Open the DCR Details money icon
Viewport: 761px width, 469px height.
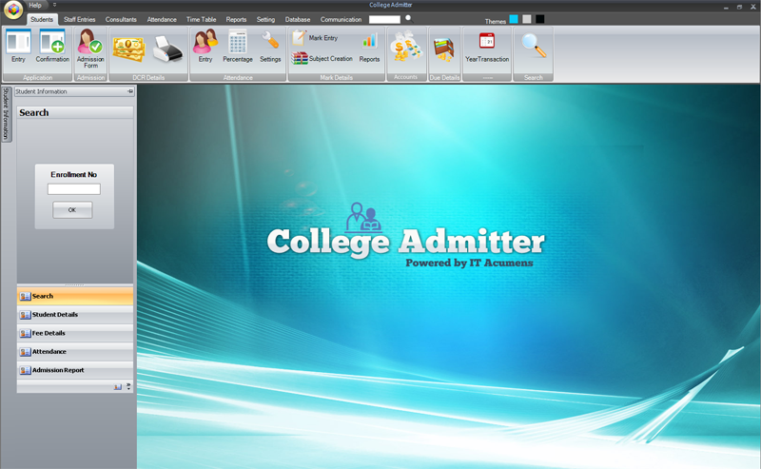128,49
